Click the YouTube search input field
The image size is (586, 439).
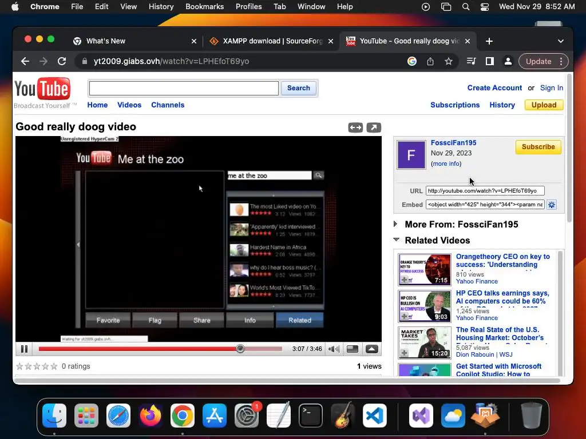[184, 89]
